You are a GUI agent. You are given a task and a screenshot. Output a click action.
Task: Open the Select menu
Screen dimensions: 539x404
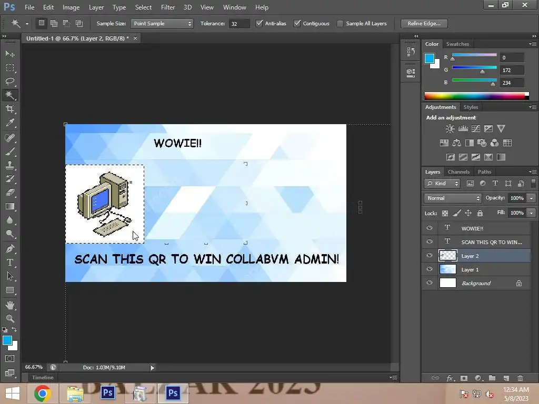tap(143, 7)
